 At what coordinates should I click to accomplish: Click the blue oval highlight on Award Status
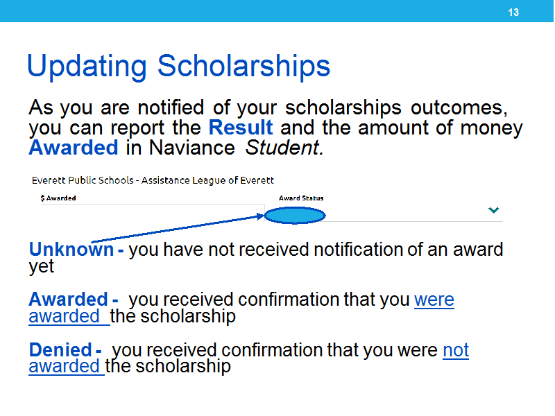(x=295, y=216)
